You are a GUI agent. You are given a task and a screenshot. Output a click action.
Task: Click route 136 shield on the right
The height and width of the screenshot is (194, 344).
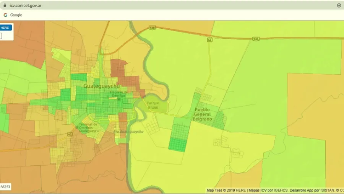click(256, 39)
